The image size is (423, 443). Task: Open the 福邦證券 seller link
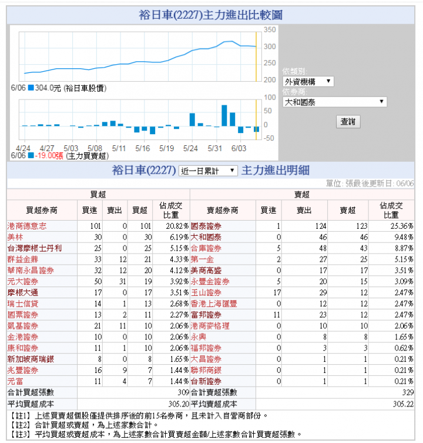pyautogui.click(x=206, y=348)
